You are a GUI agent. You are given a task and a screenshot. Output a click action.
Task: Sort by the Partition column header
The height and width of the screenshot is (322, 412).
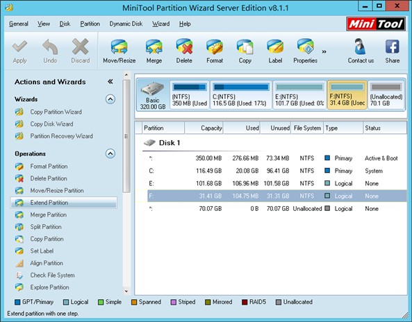point(163,128)
